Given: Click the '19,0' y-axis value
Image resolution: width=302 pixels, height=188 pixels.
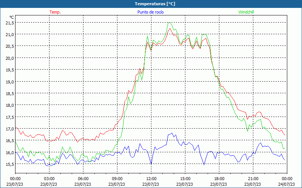Looking at the screenshot, I should click(10, 82).
